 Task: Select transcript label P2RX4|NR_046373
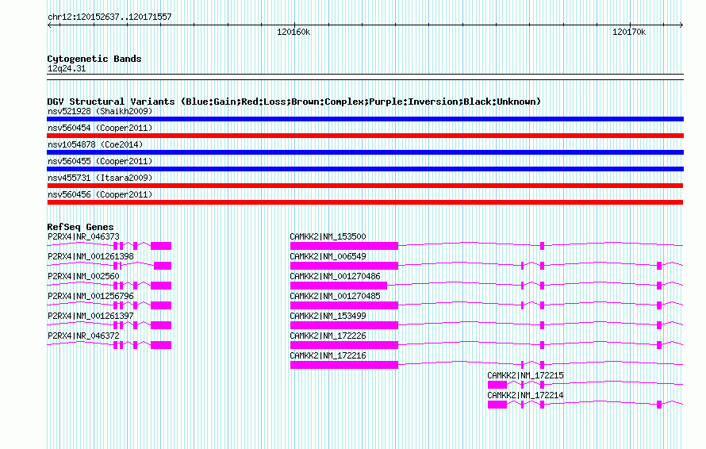(83, 236)
